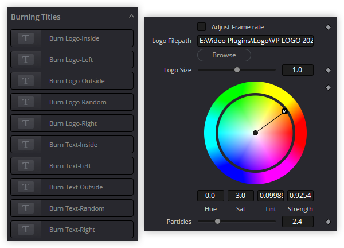Click the T icon of Burn Text-Right
The height and width of the screenshot is (248, 344).
click(x=26, y=229)
